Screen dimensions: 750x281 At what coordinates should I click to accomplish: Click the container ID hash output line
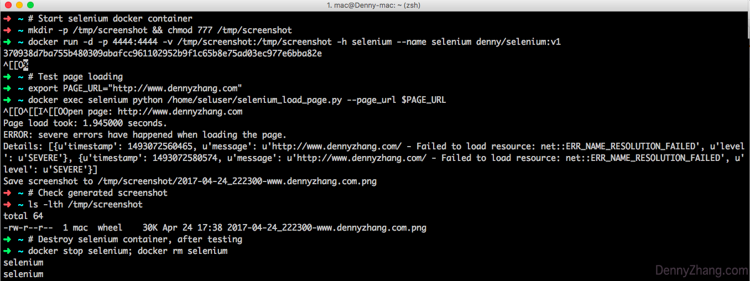[x=163, y=54]
